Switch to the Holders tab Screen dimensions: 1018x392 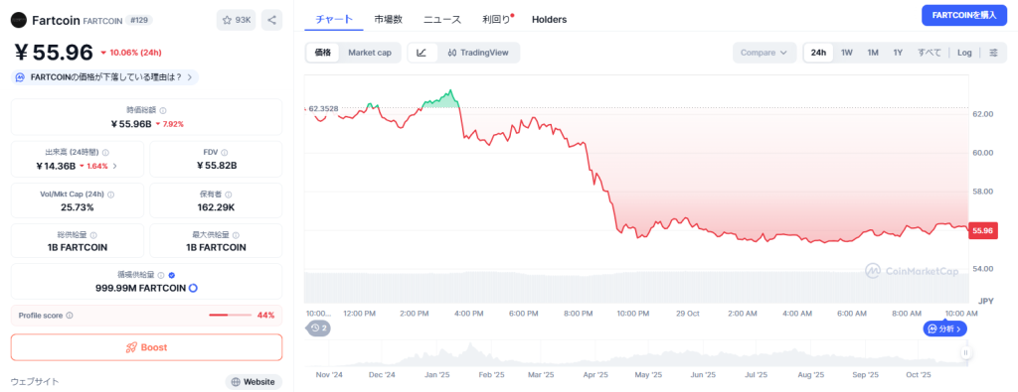549,20
